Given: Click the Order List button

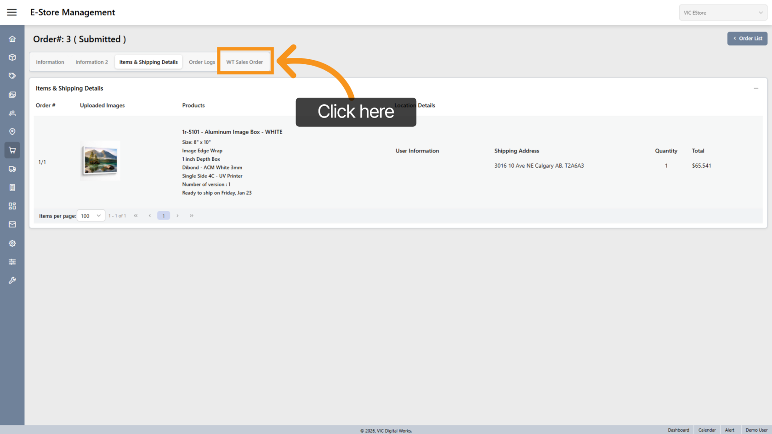Looking at the screenshot, I should tap(747, 39).
